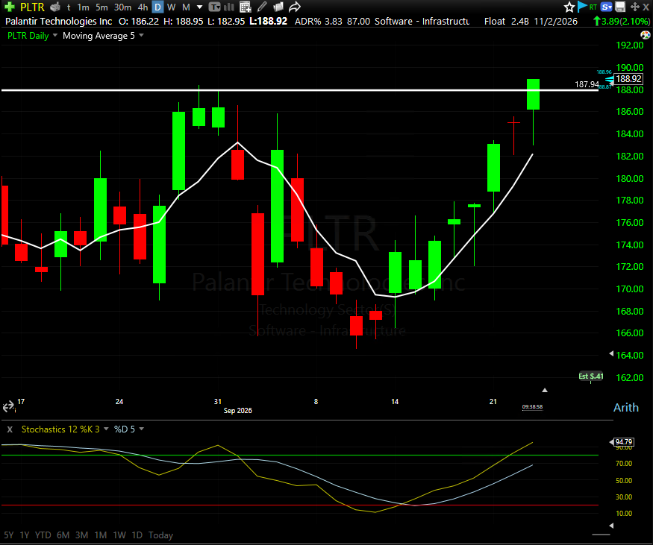Click the 94.79 stochastic value marker

pyautogui.click(x=623, y=442)
